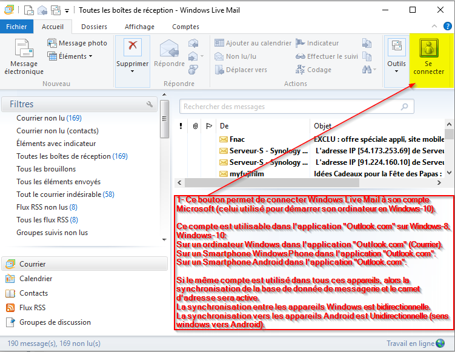Viewport: 455px width, 352px height.
Task: Click the Message photo button
Action: coord(78,43)
